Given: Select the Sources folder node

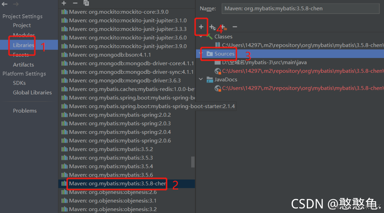Looking at the screenshot, I should [224, 54].
